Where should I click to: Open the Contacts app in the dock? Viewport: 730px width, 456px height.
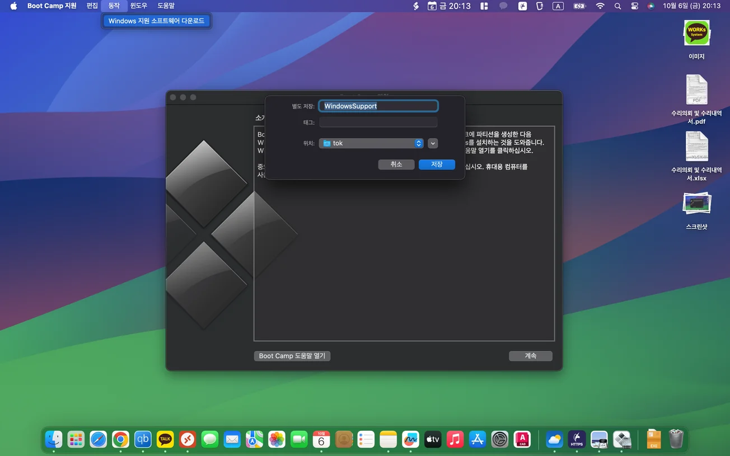[344, 439]
